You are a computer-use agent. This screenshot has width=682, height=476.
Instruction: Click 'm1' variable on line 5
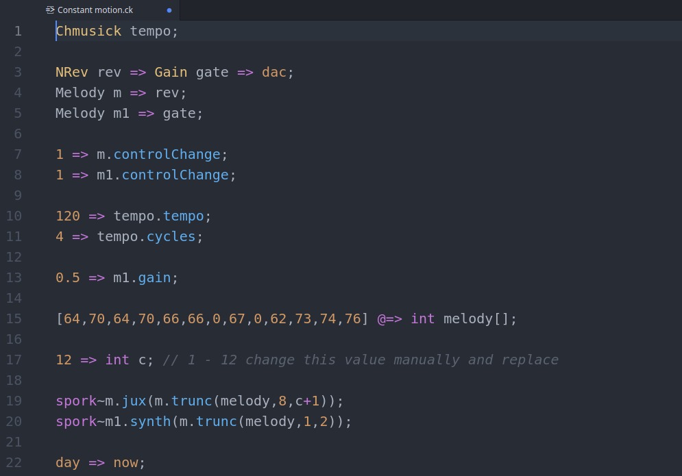coord(121,114)
